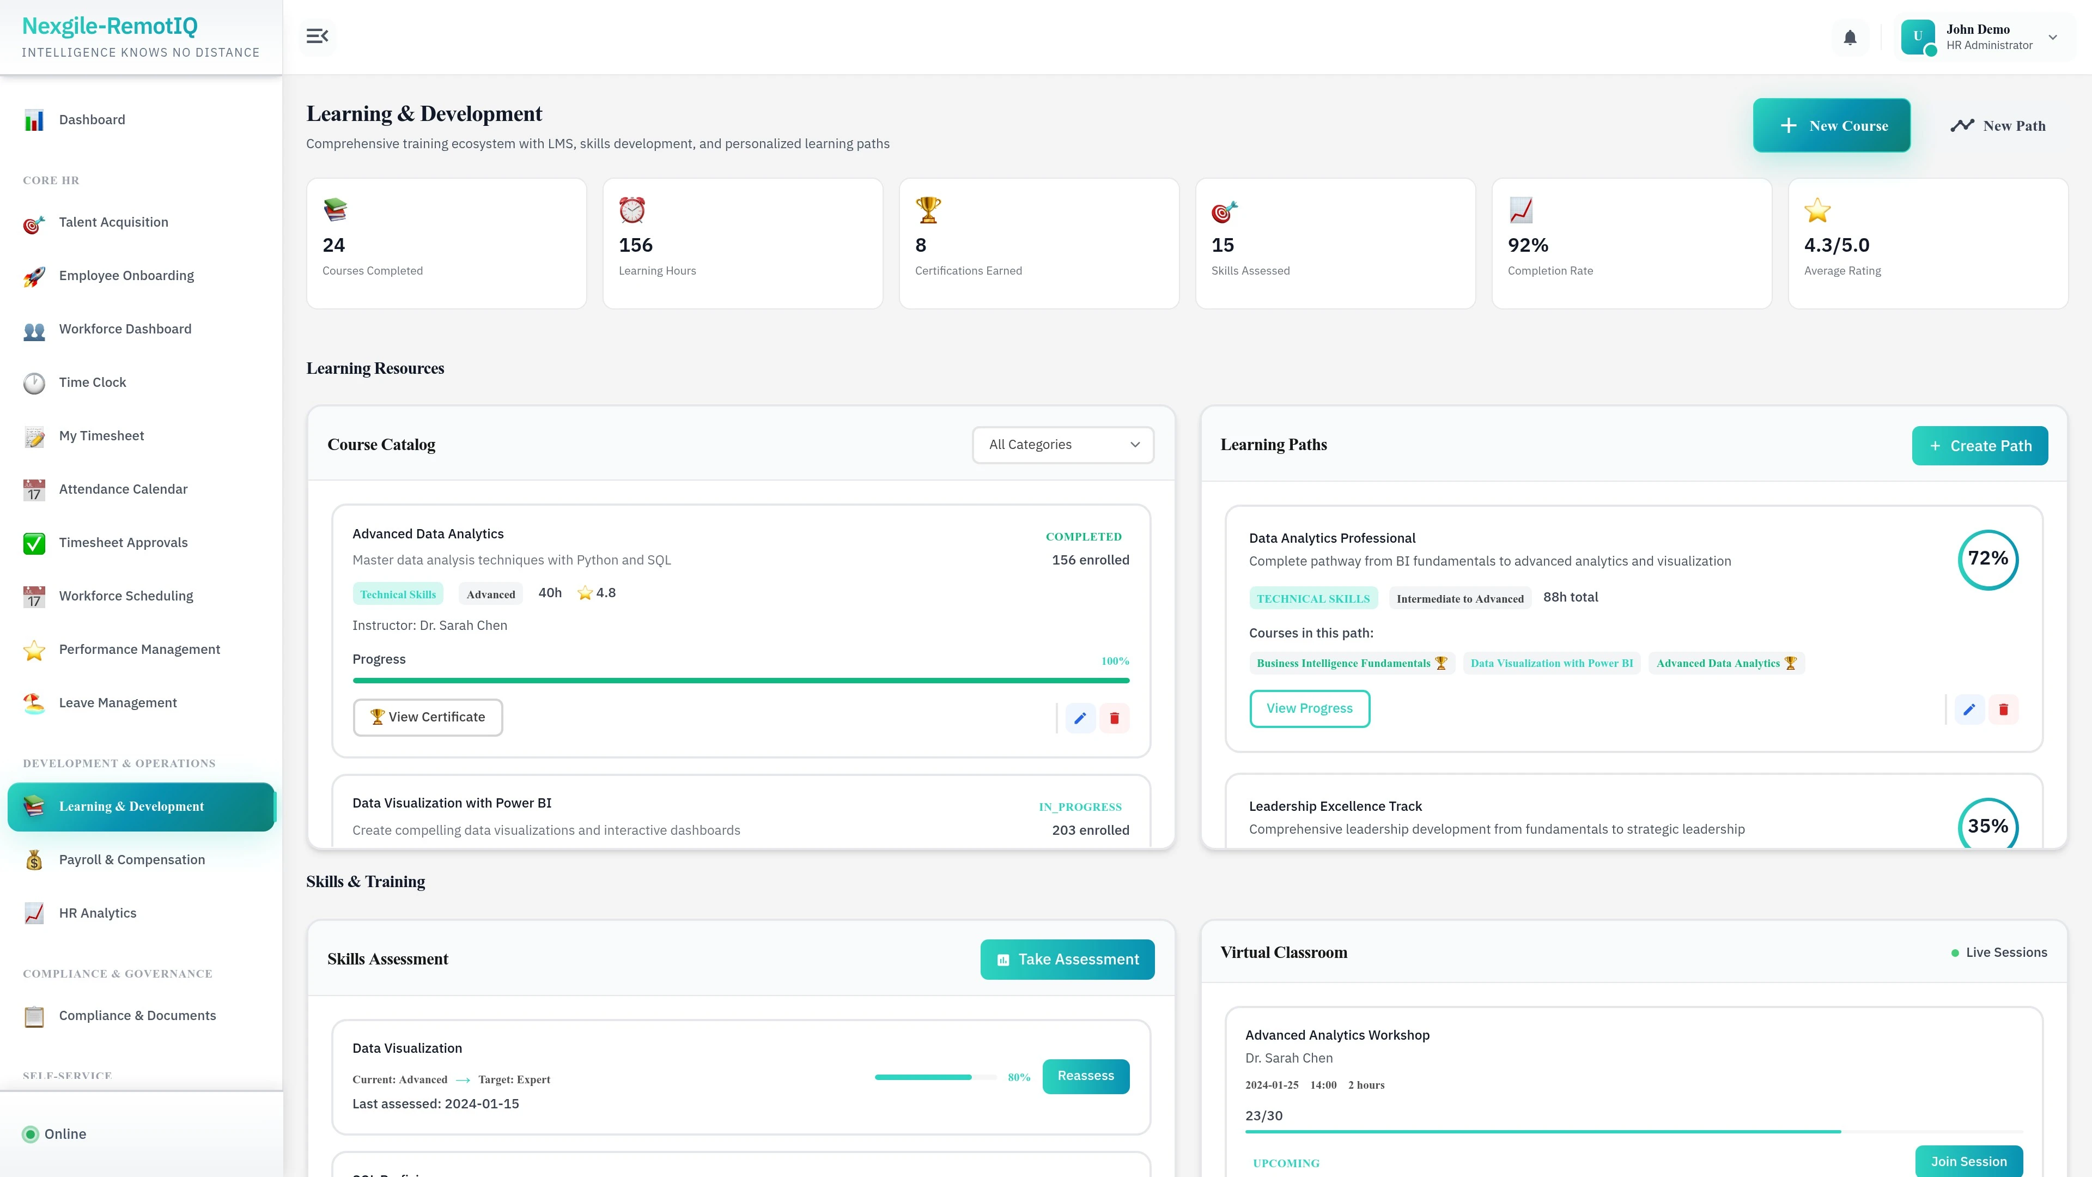
Task: Click View Certificate for Advanced Data Analytics
Action: click(x=428, y=717)
